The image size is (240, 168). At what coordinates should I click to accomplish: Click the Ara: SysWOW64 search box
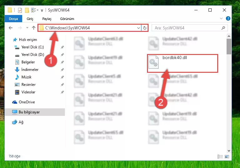click(x=189, y=28)
